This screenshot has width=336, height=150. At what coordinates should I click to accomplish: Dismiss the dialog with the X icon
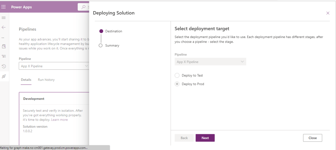tap(327, 13)
